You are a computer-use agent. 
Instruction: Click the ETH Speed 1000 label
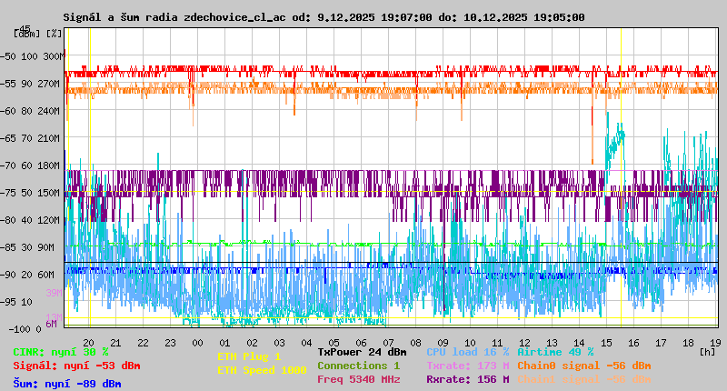(262, 370)
